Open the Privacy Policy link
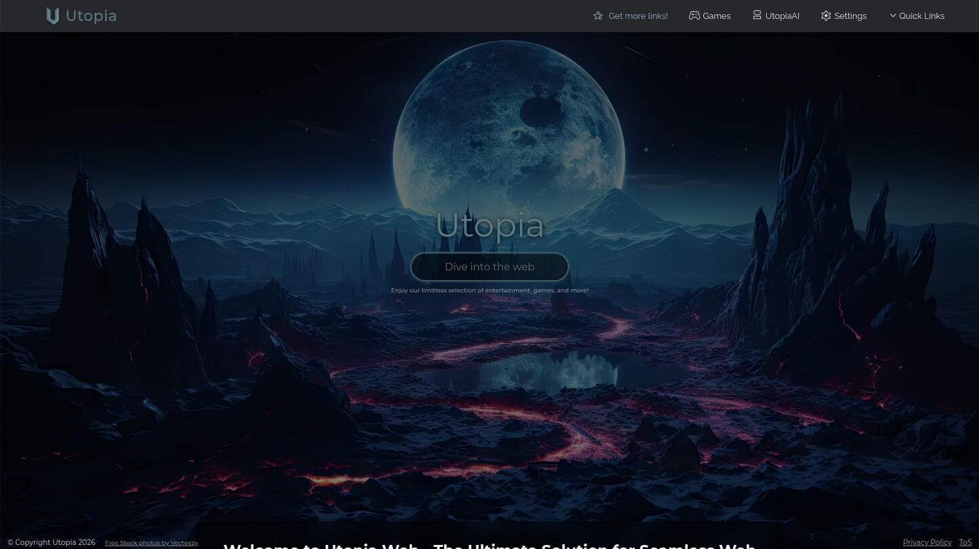979x549 pixels. coord(927,542)
